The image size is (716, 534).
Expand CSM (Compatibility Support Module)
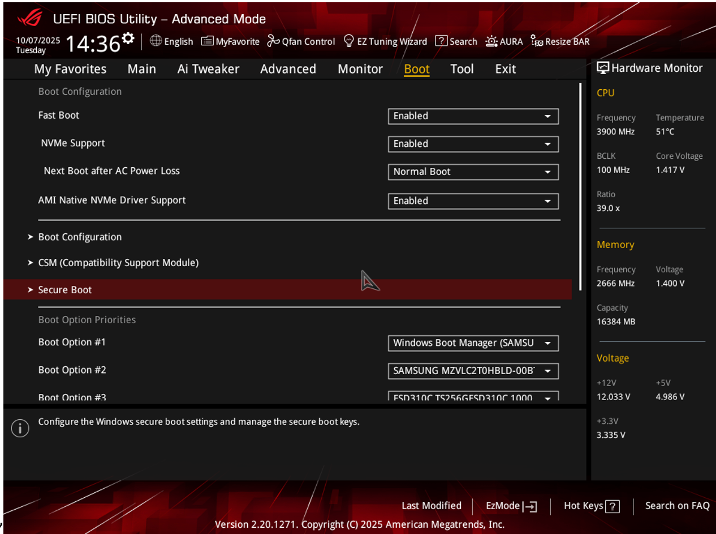[118, 263]
